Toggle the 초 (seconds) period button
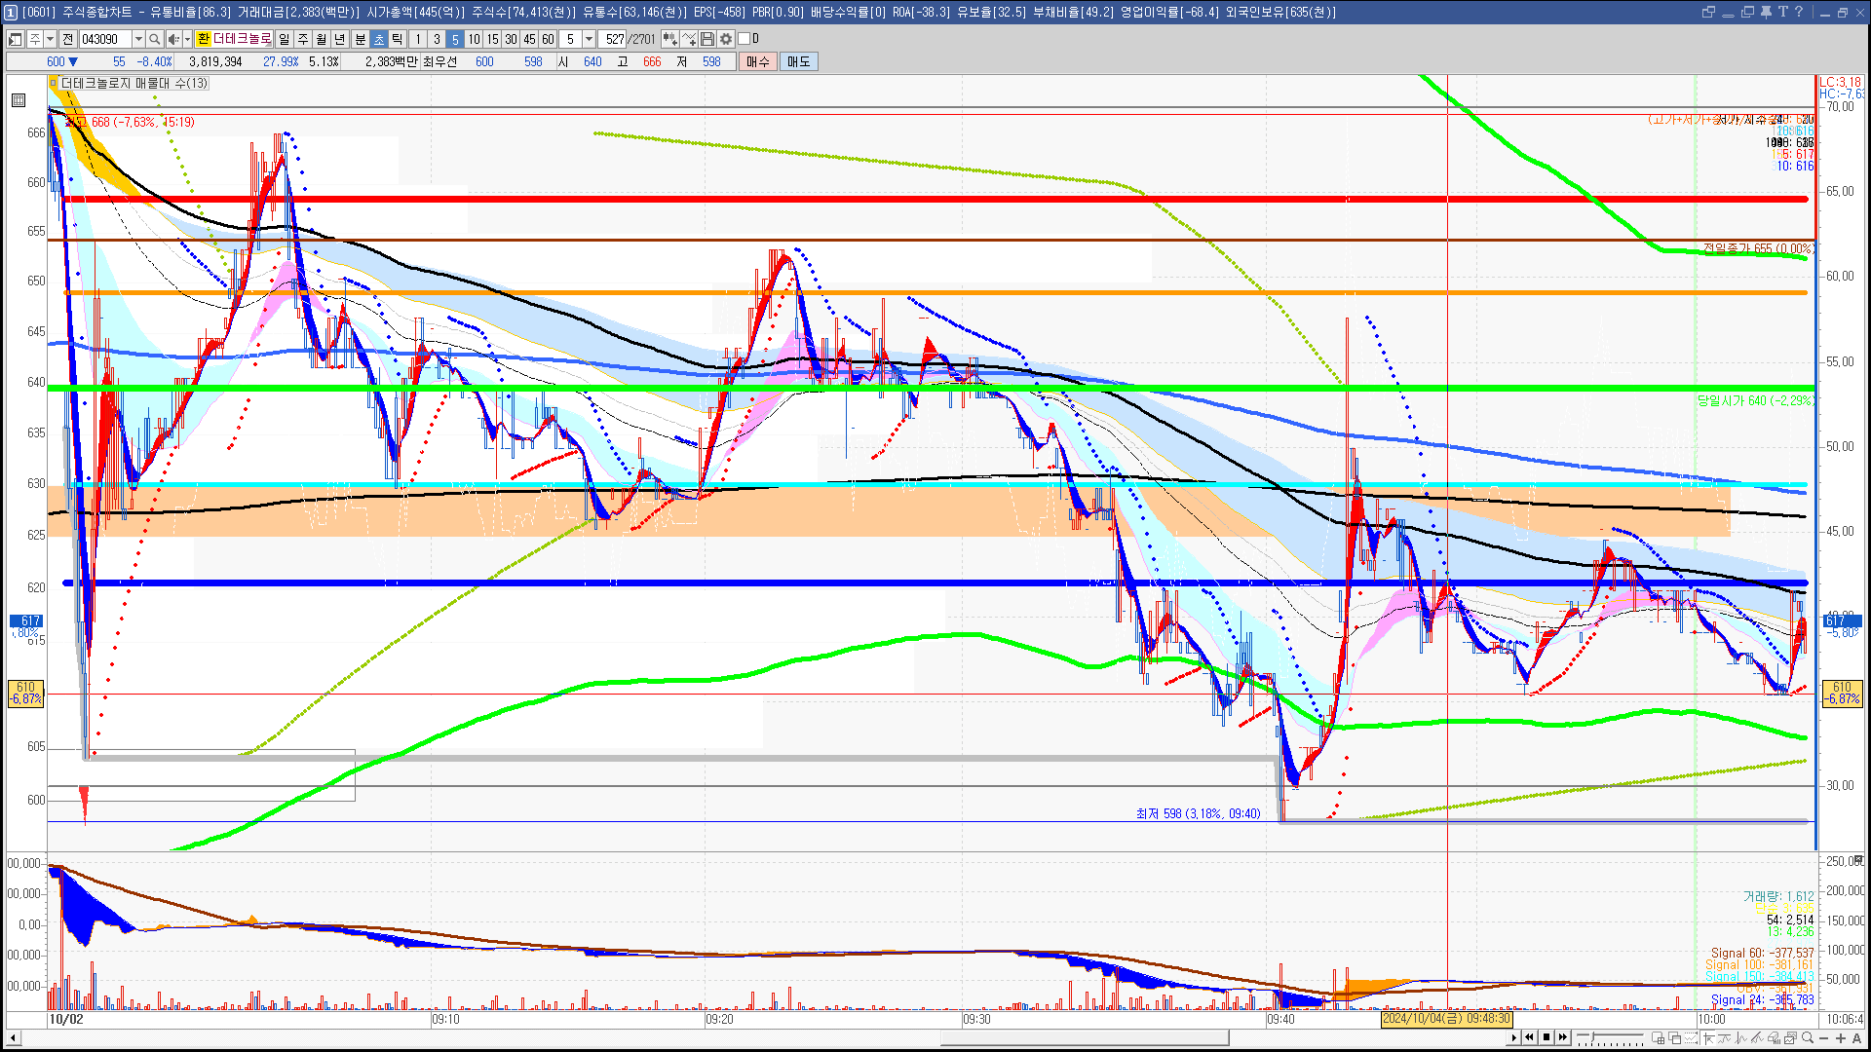Screen dimensions: 1871x1052 (x=379, y=39)
